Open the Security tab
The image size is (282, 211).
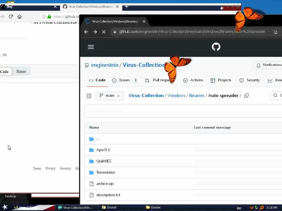point(250,80)
